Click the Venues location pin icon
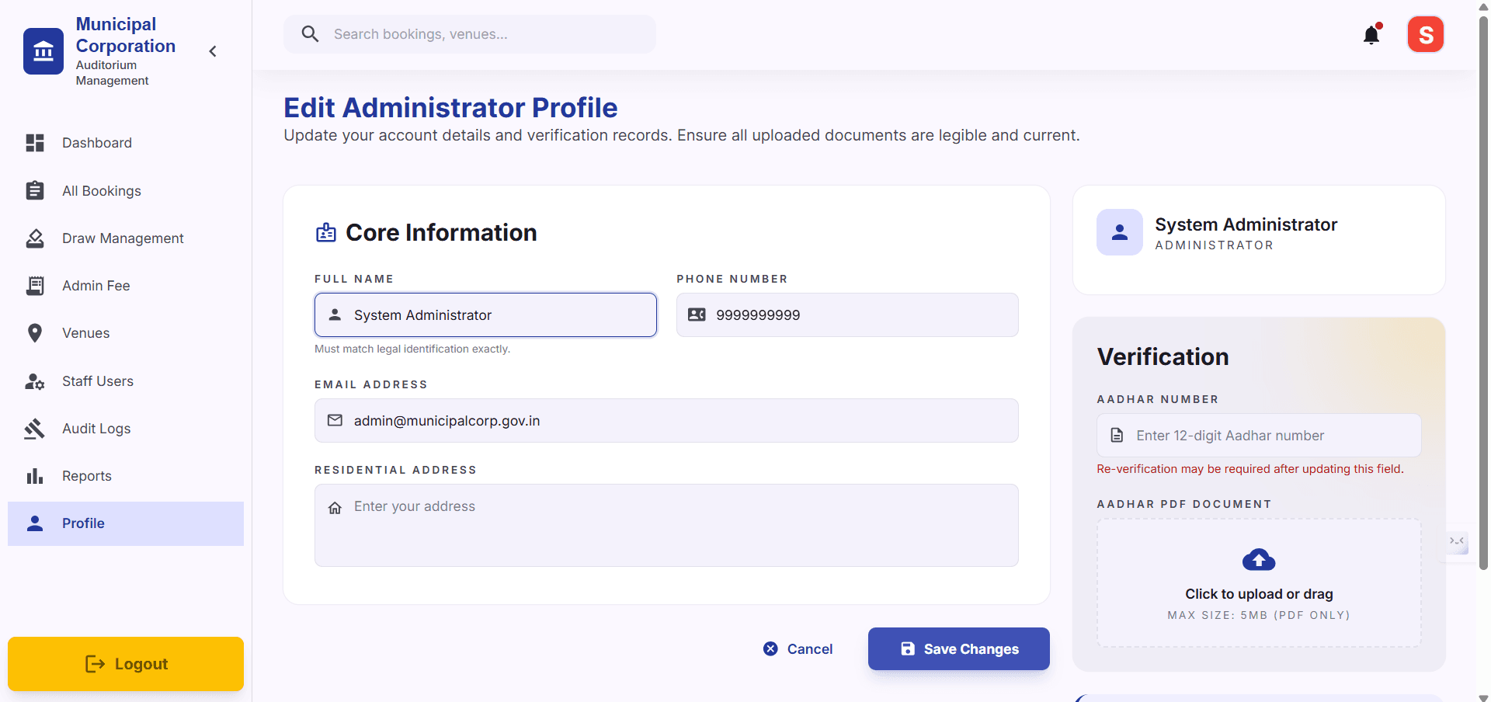 pyautogui.click(x=35, y=333)
